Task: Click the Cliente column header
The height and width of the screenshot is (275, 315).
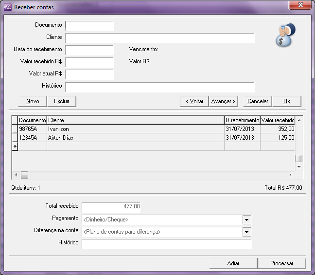Action: (135, 120)
